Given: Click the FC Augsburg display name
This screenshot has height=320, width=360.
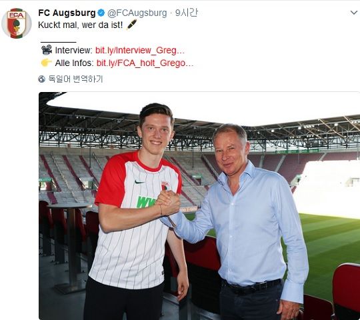Looking at the screenshot, I should pos(67,13).
